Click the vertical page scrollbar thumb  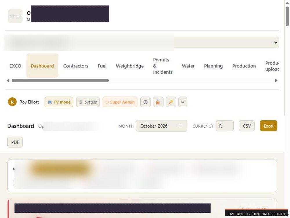coord(287,16)
